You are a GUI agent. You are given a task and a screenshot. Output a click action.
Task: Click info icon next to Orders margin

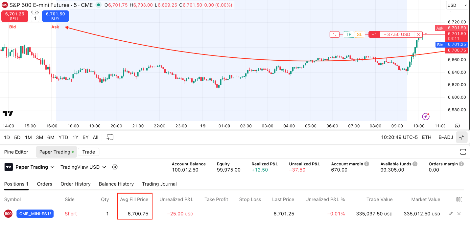461,164
